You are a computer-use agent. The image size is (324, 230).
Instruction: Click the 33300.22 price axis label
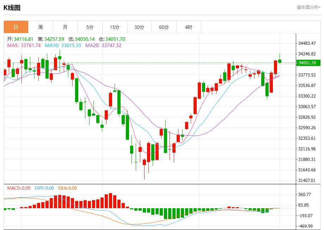coord(307,96)
